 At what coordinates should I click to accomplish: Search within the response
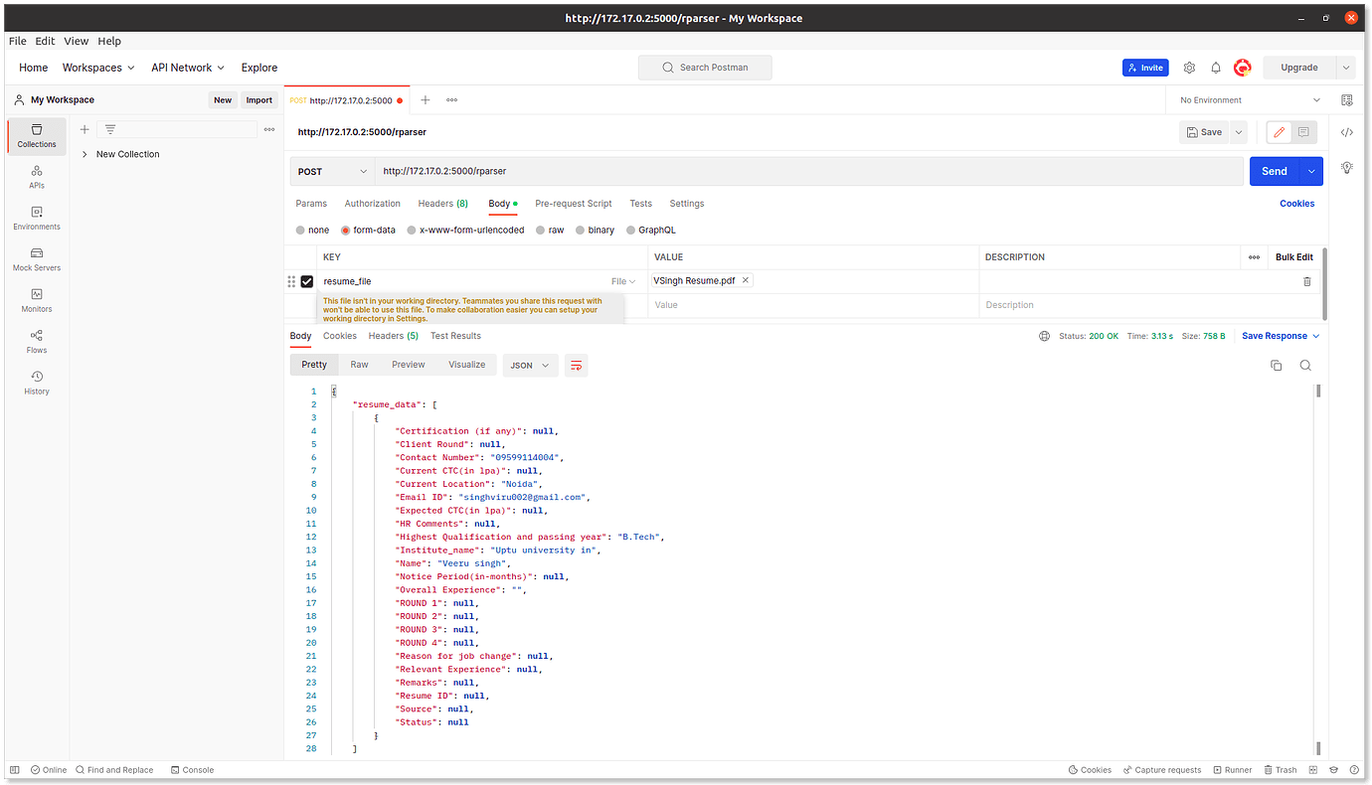point(1304,365)
